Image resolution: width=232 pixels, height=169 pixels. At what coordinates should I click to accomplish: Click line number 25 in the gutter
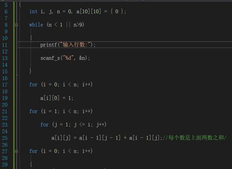[5, 138]
